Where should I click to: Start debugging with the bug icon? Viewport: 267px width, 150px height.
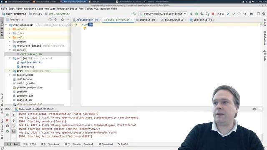196,14
